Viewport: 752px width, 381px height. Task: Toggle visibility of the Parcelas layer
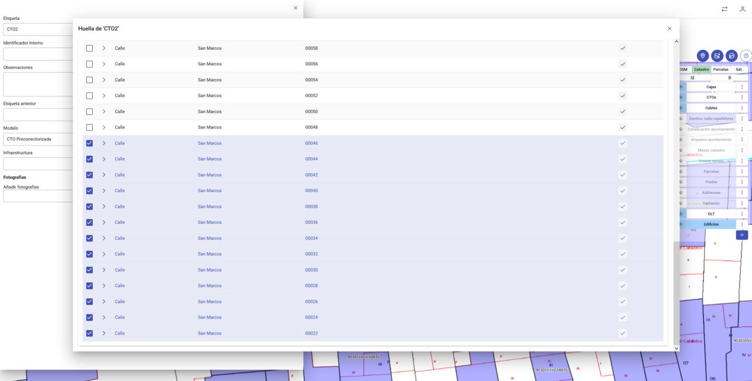[680, 172]
